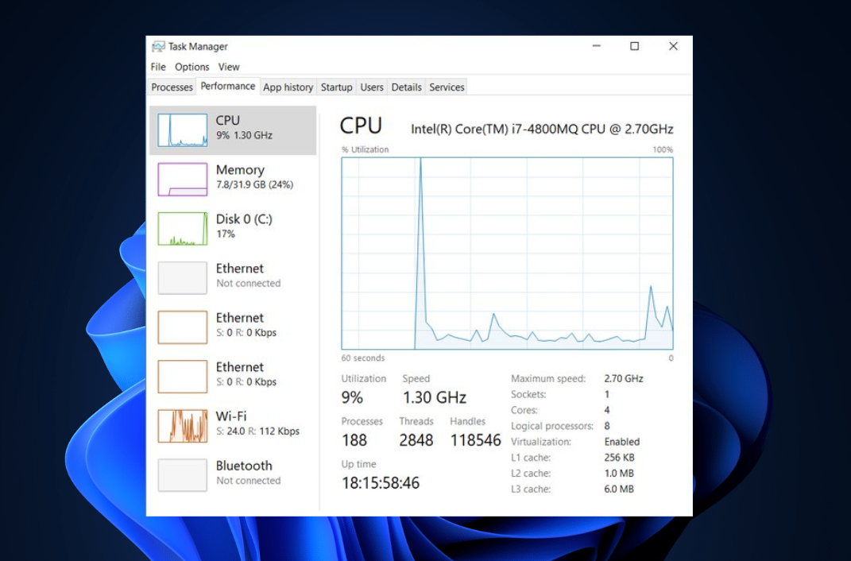This screenshot has height=561, width=851.
Task: Click the Task Manager title bar icon
Action: (x=158, y=47)
